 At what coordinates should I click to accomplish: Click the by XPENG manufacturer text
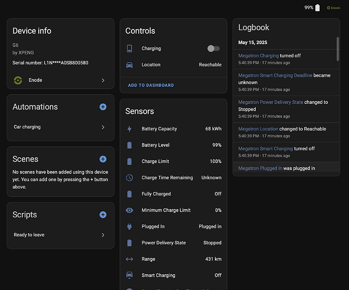[23, 53]
